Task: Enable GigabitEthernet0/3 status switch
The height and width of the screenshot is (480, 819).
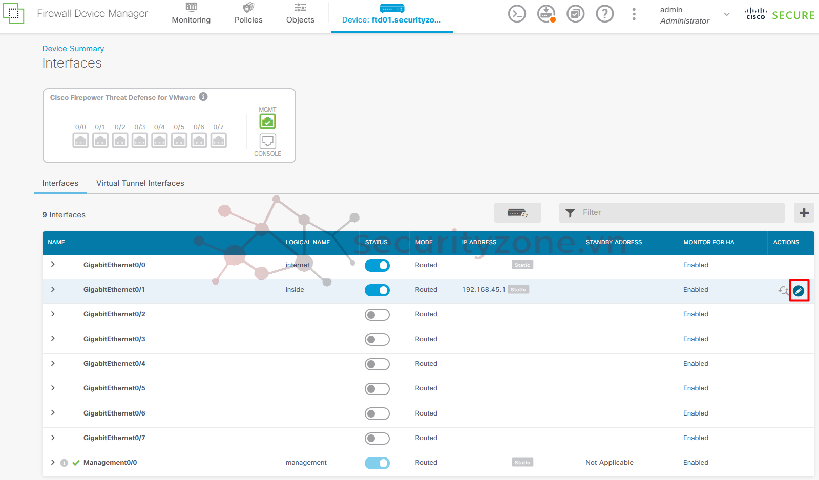Action: [377, 339]
